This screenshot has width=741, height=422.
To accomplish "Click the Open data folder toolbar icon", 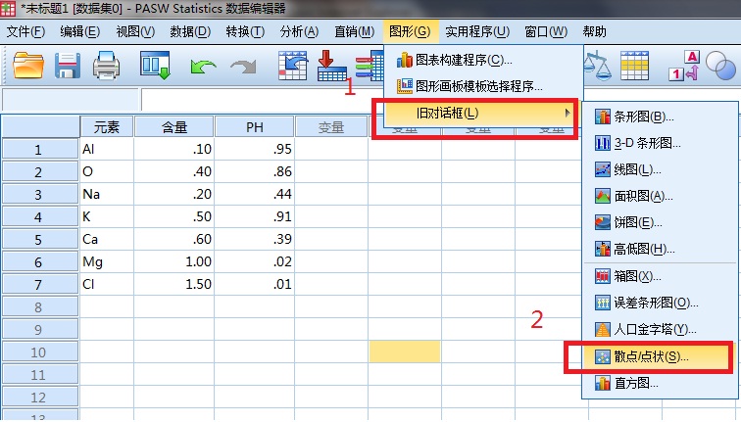I will pyautogui.click(x=28, y=66).
